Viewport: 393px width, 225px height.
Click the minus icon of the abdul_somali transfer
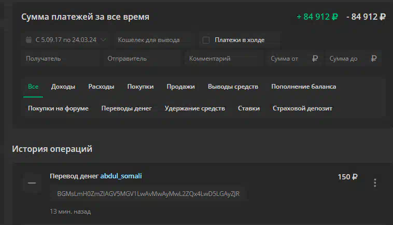32,183
